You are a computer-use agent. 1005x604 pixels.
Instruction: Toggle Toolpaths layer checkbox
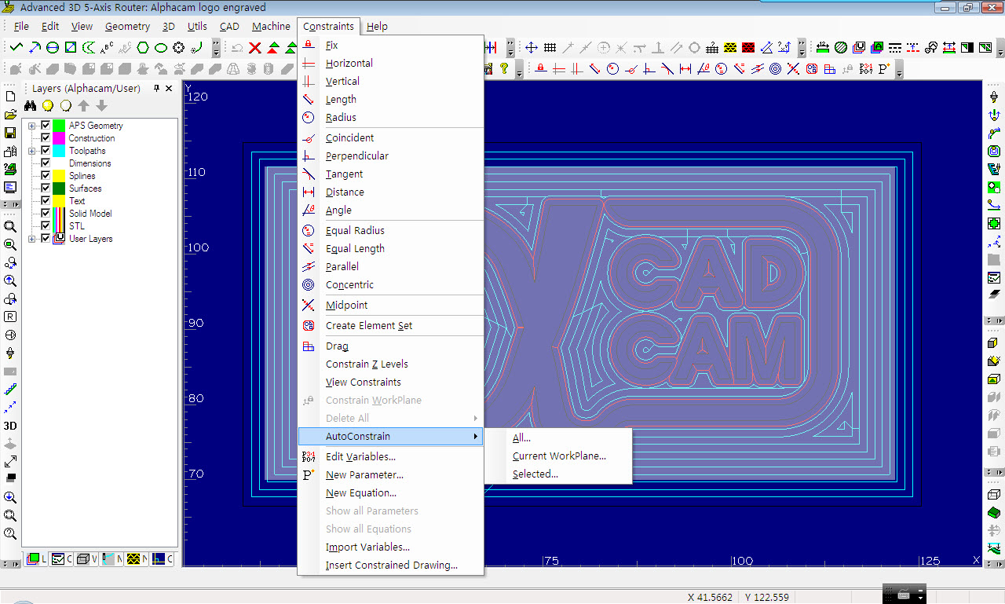pyautogui.click(x=46, y=151)
